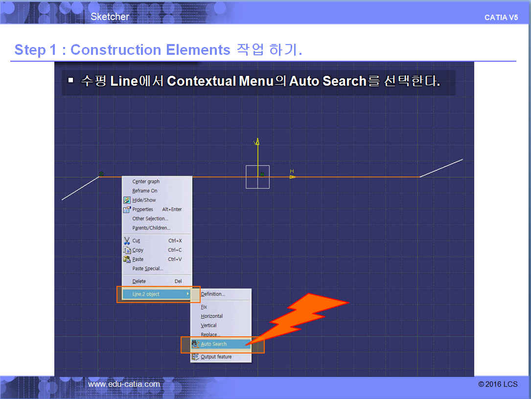Choose Paste Special... menu entry
Viewport: 531px width, 399px height.
tap(148, 269)
